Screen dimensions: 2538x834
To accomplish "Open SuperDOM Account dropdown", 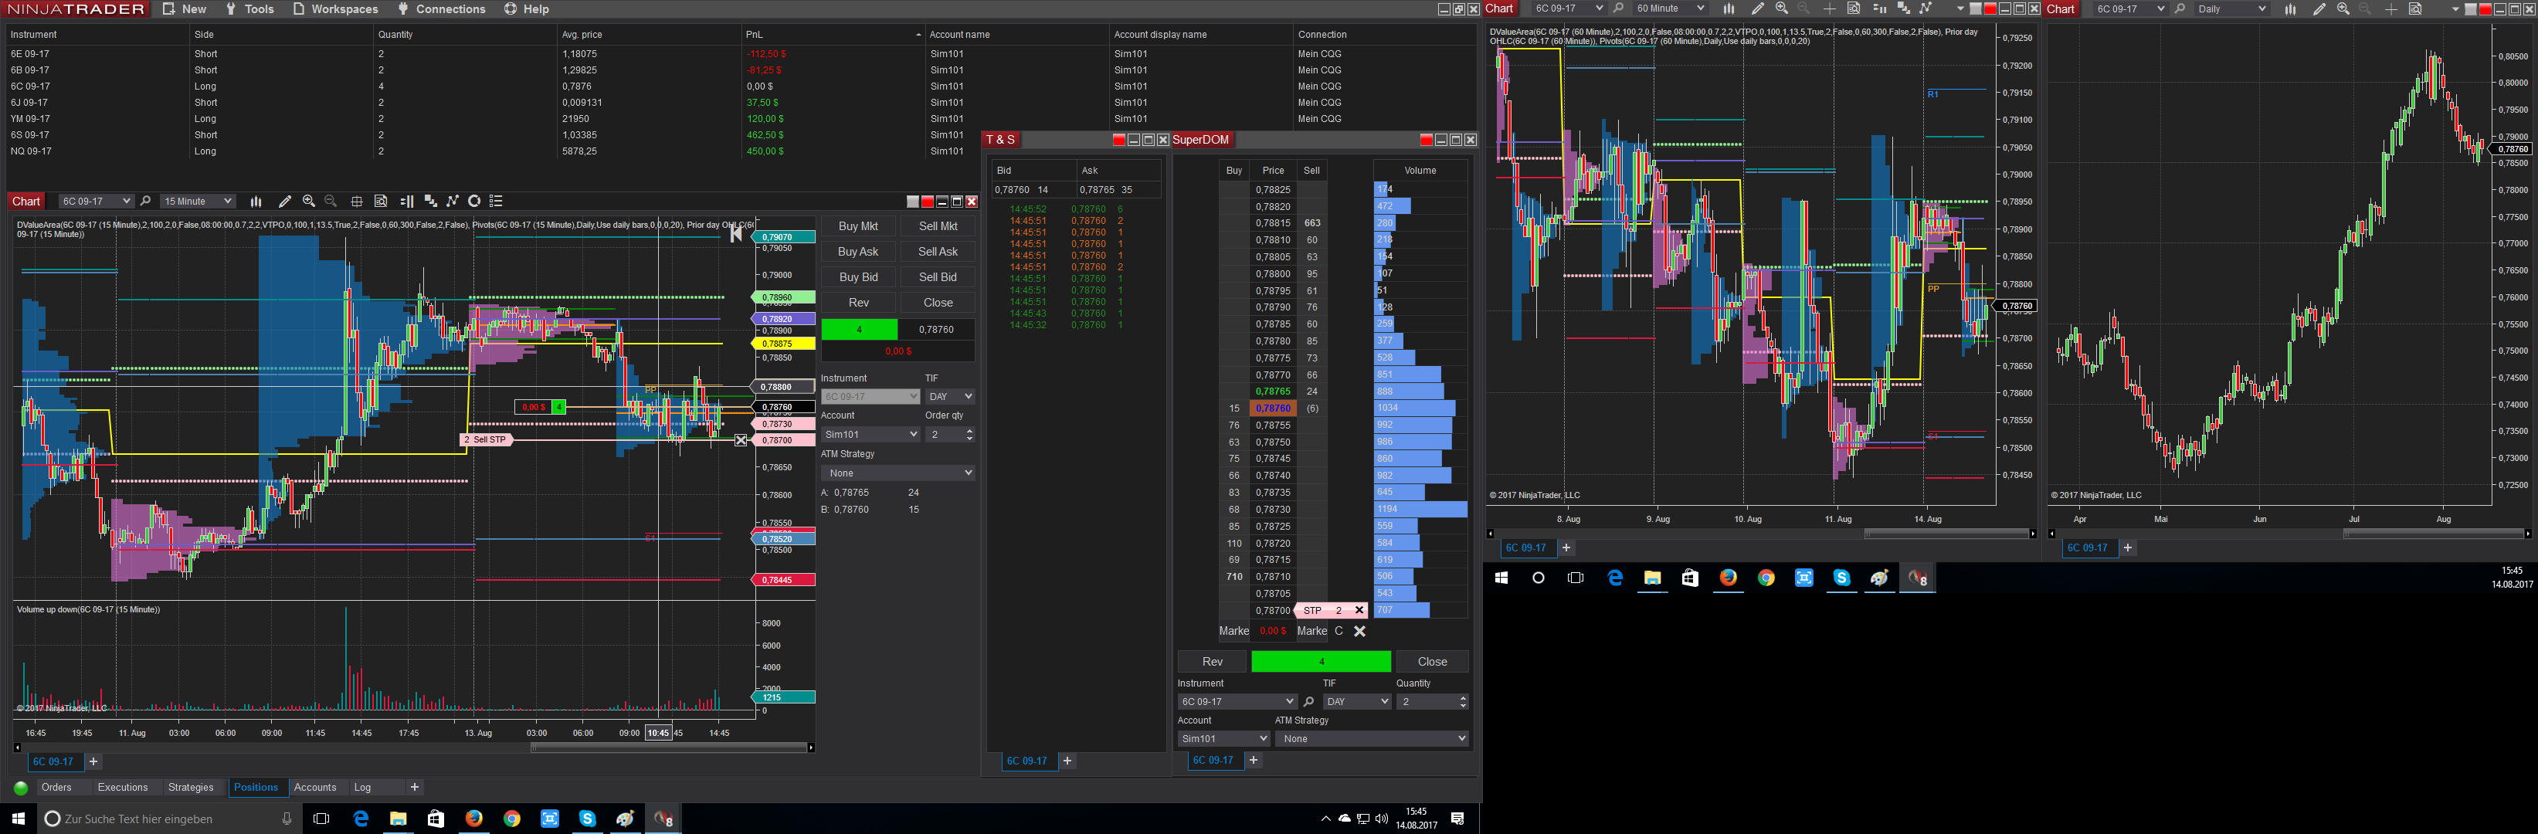I will 1223,738.
